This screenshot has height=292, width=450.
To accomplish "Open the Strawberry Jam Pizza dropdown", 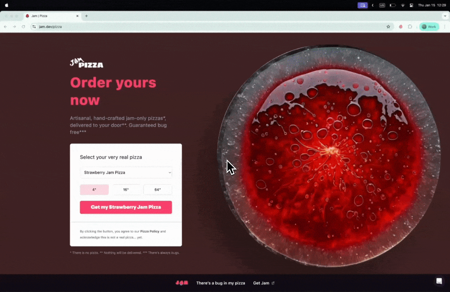I will click(126, 172).
